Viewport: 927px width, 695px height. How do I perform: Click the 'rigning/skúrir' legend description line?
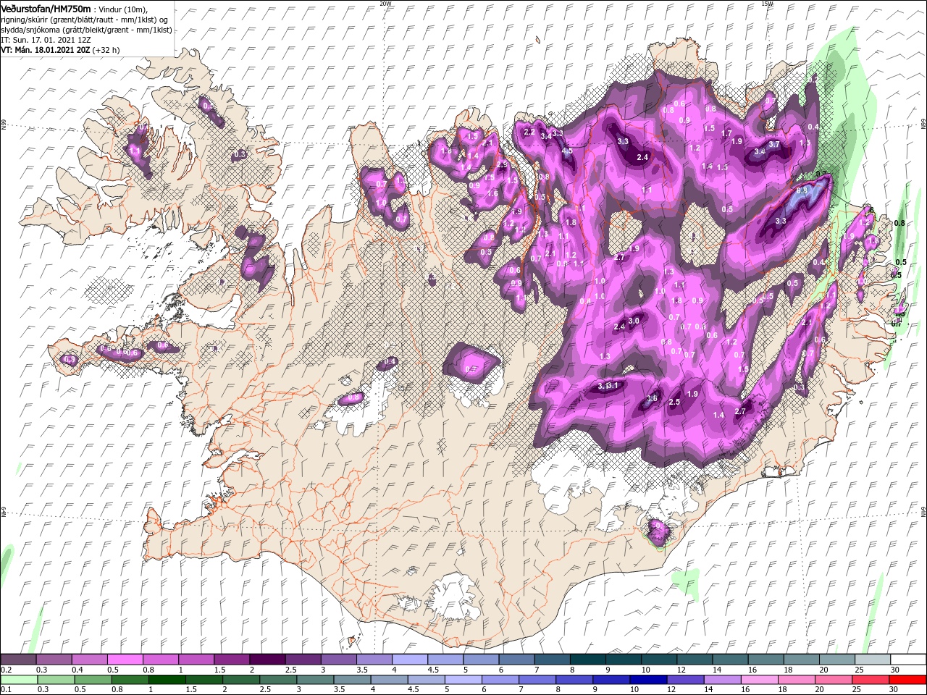(x=84, y=20)
